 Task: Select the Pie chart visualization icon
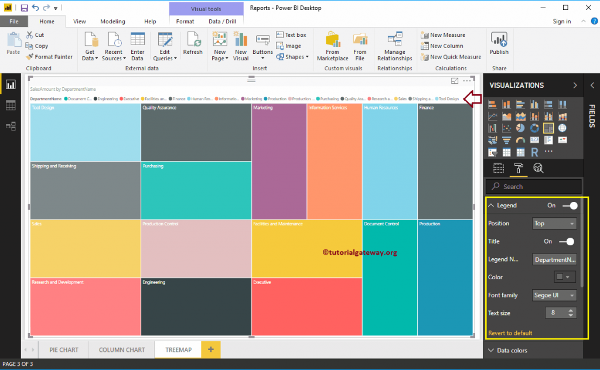[x=520, y=128]
